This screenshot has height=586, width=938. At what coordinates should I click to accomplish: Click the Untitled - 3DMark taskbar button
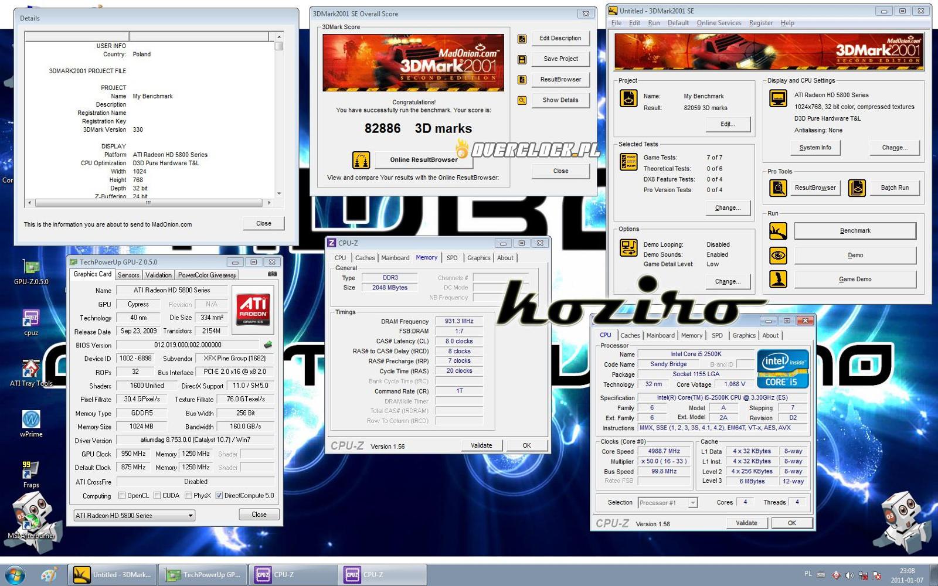coord(113,575)
